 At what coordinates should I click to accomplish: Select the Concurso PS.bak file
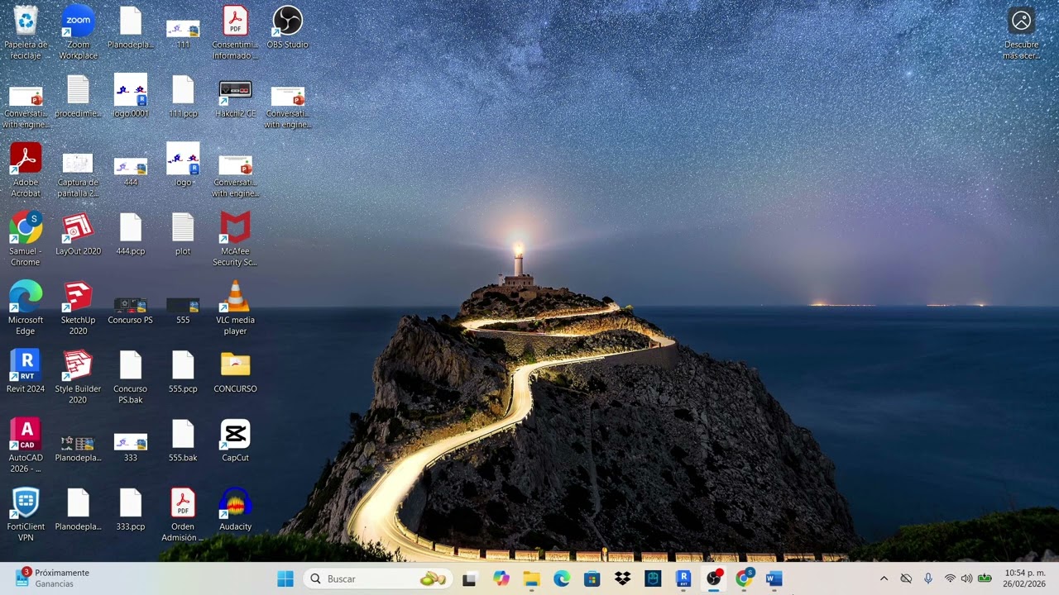click(x=130, y=376)
